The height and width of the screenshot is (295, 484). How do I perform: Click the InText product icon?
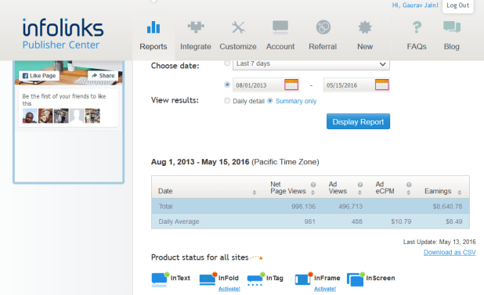coord(161,279)
